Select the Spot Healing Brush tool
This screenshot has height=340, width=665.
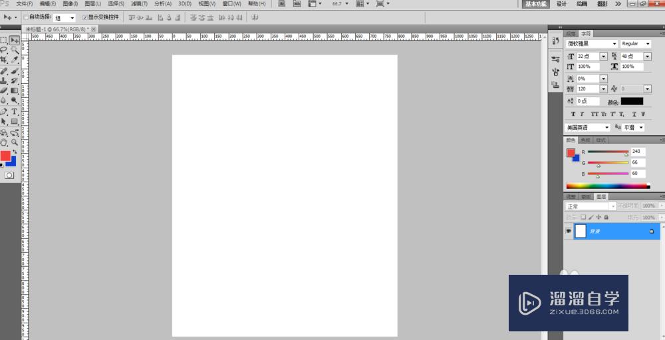click(4, 71)
